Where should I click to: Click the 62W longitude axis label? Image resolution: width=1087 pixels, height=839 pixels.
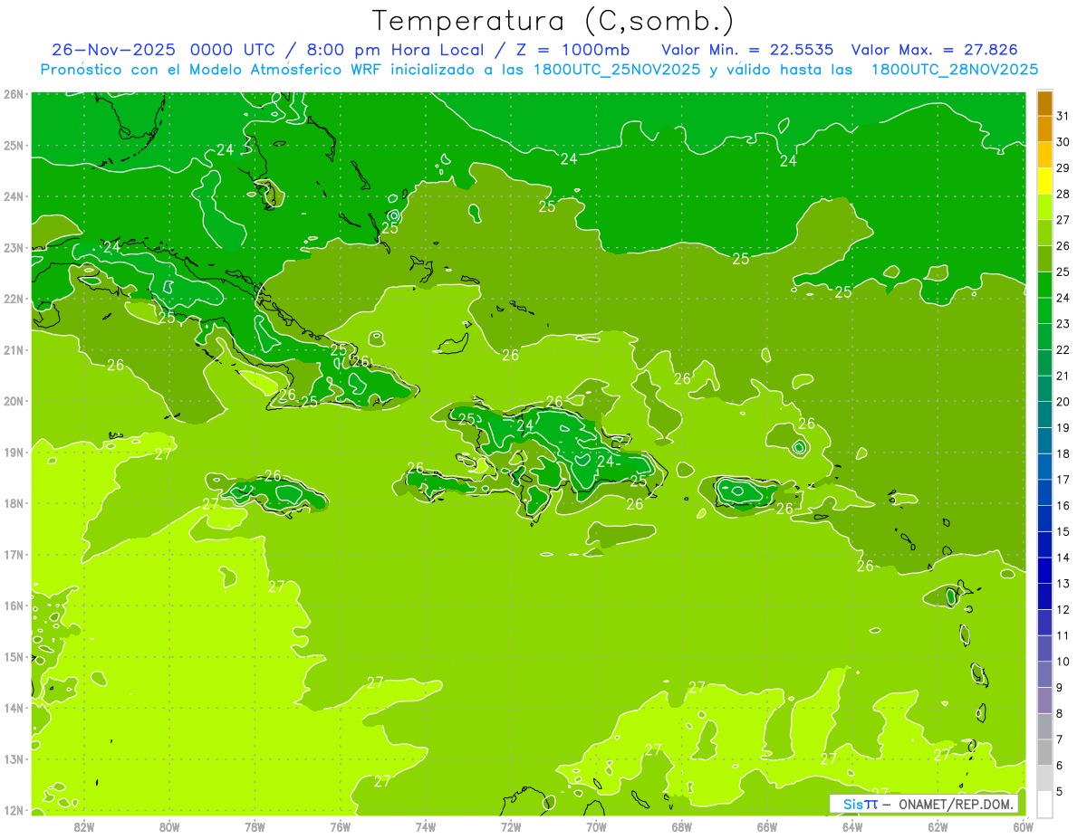tap(938, 825)
